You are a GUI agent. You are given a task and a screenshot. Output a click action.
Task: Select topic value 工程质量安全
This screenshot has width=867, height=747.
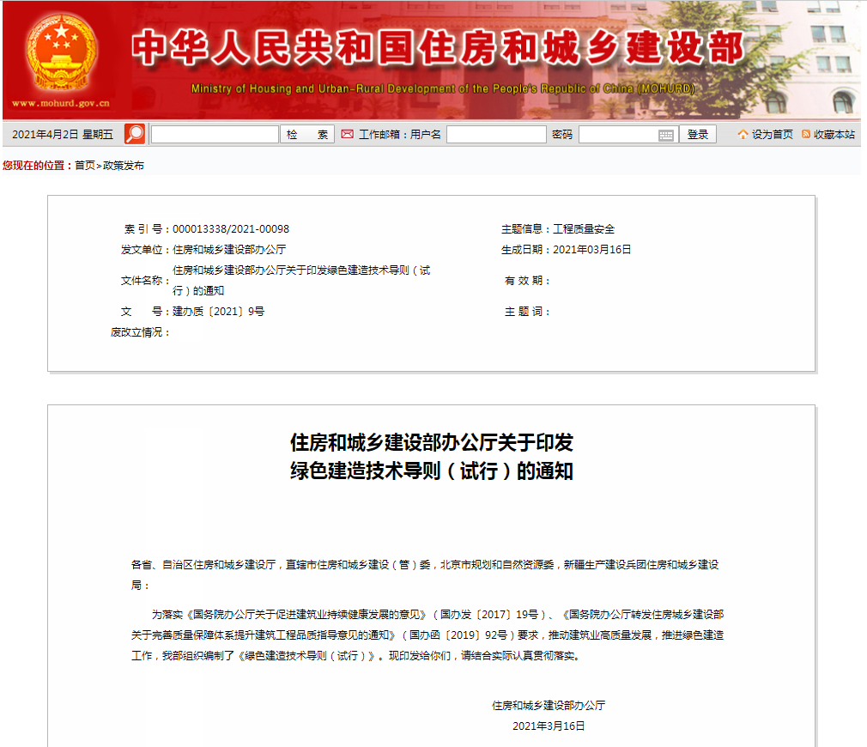(x=584, y=229)
